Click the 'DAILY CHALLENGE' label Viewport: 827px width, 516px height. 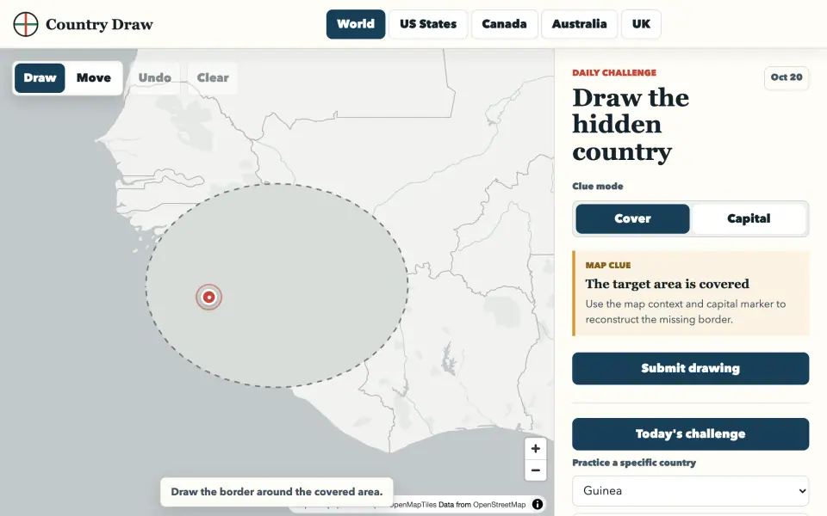(x=614, y=72)
